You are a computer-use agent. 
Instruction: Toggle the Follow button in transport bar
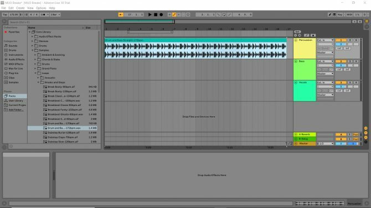[121, 15]
